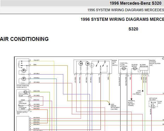The height and width of the screenshot is (131, 164).
Task: Click the "BLK/YEL/WHT" vertical wire label
Action: pyautogui.click(x=119, y=81)
